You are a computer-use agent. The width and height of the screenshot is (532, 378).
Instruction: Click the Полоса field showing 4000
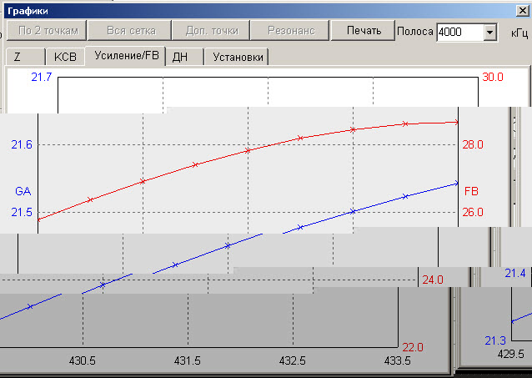tap(459, 32)
